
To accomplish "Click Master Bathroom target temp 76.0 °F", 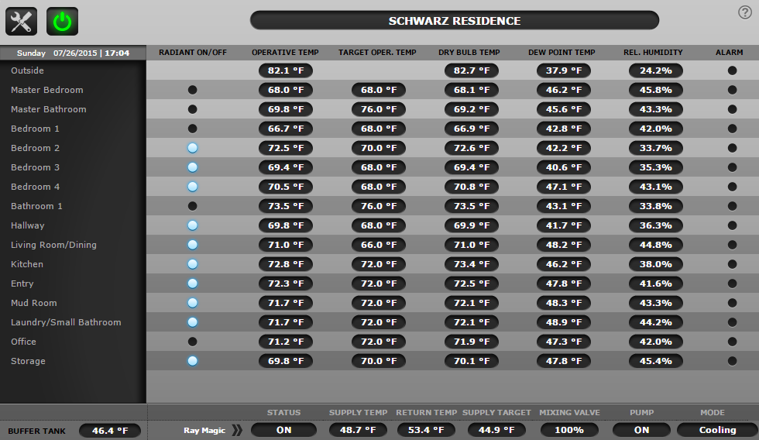I will click(379, 109).
